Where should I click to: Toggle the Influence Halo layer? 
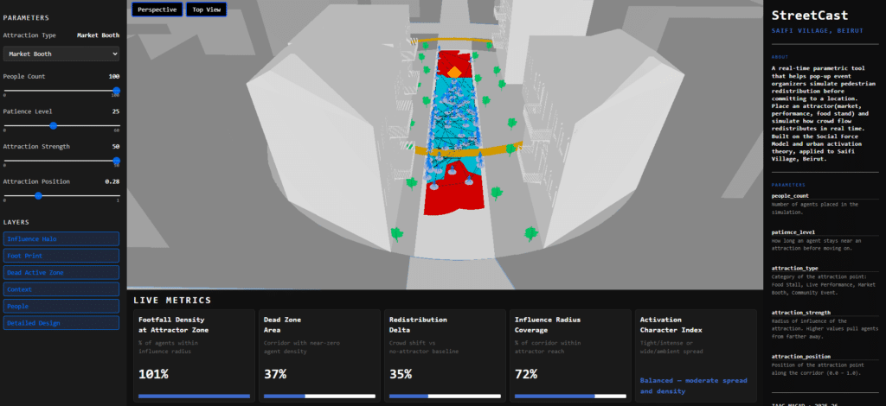[61, 238]
